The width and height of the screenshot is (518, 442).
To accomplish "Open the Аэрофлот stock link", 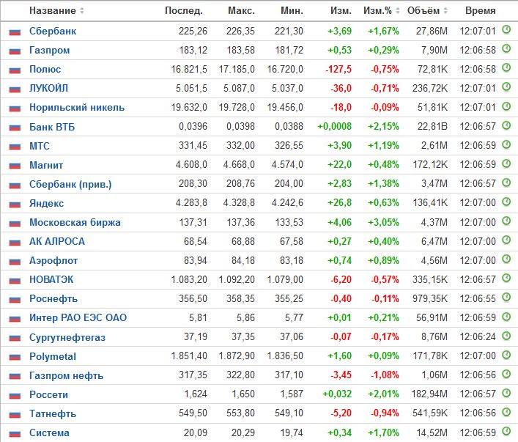I will click(53, 260).
